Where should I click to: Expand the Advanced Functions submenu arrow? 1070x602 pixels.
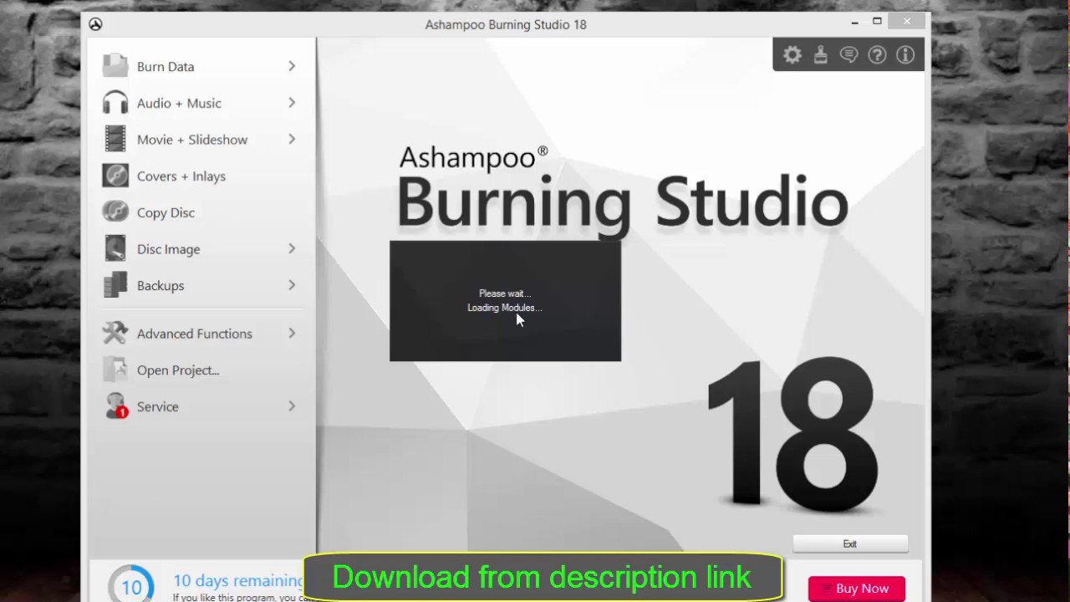(x=292, y=333)
